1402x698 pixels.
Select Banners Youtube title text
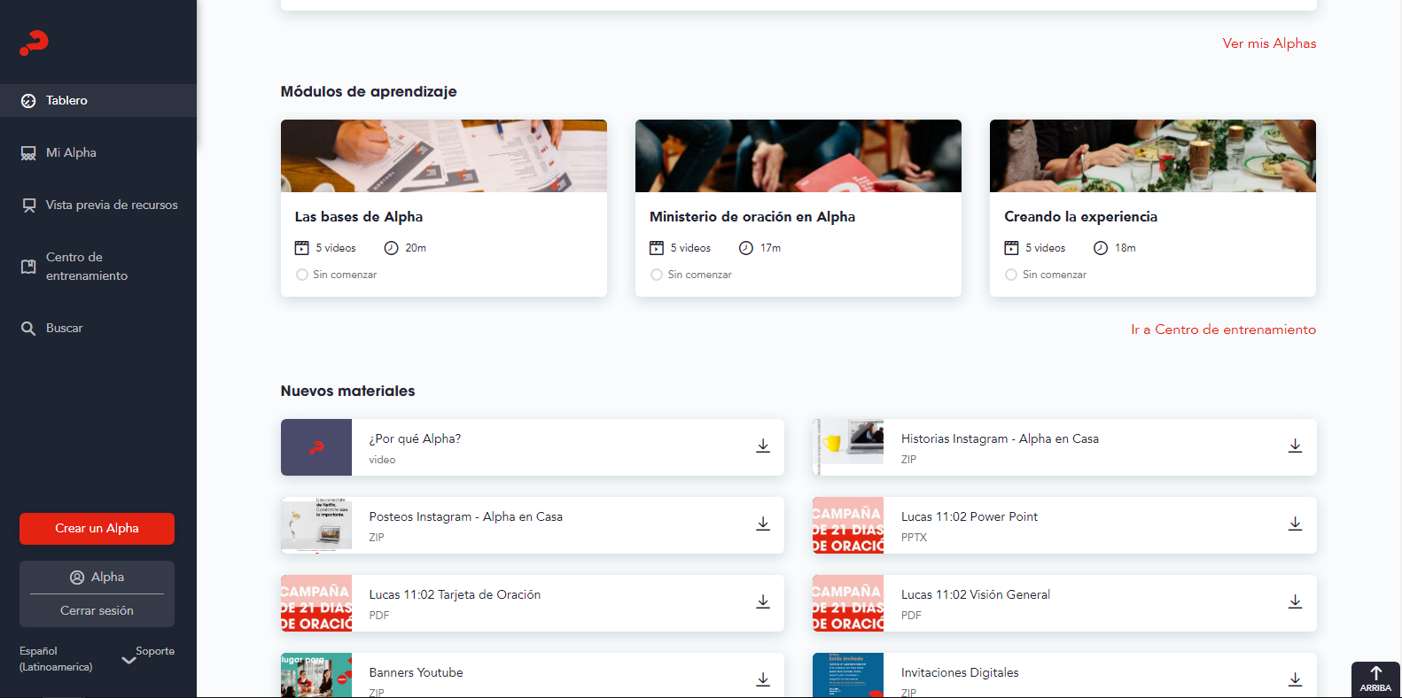417,673
